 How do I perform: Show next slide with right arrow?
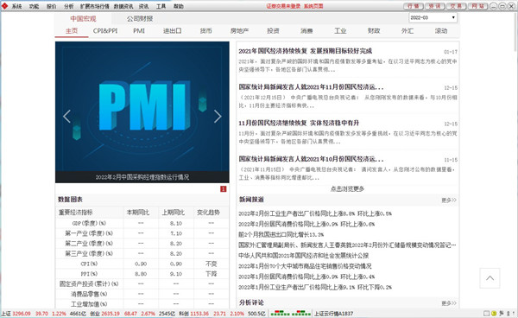[x=218, y=117]
